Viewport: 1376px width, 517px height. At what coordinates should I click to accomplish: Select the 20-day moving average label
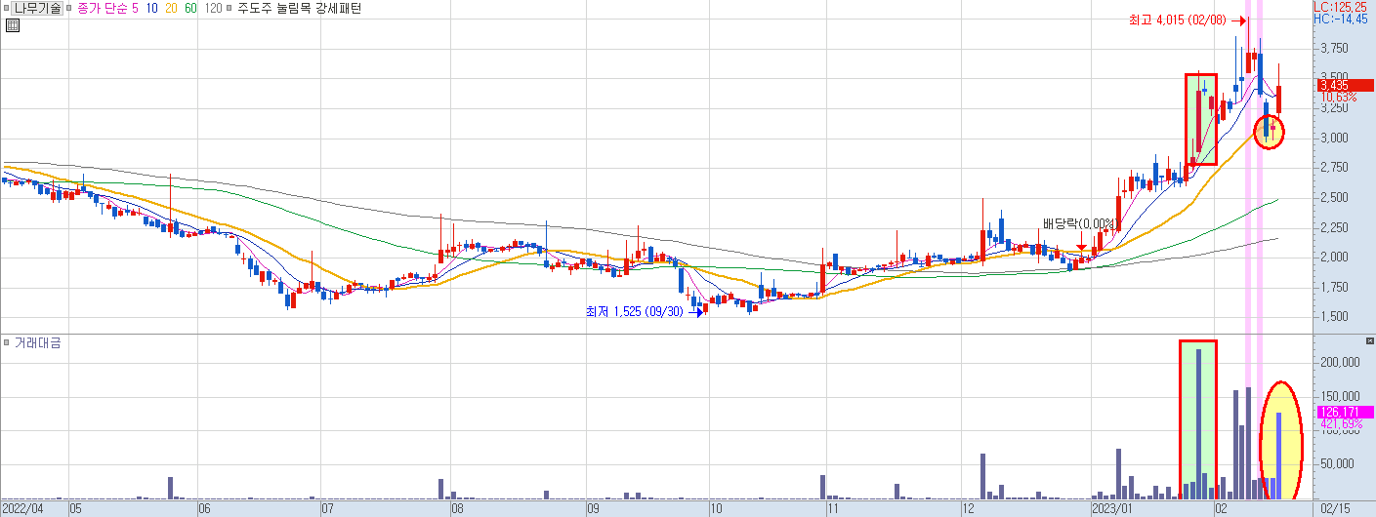click(x=172, y=8)
